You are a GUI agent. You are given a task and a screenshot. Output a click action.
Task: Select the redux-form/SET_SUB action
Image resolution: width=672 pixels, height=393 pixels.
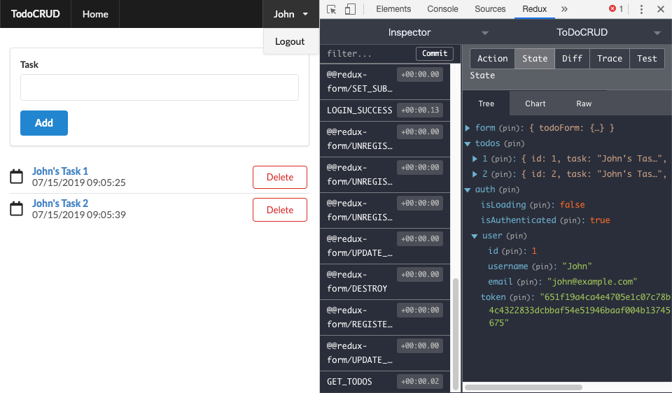[x=385, y=82]
